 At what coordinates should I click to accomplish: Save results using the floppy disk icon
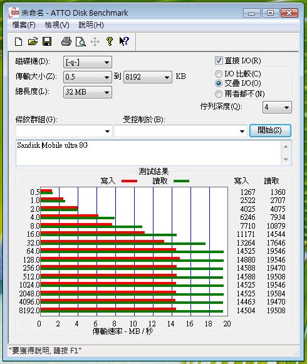pyautogui.click(x=47, y=42)
